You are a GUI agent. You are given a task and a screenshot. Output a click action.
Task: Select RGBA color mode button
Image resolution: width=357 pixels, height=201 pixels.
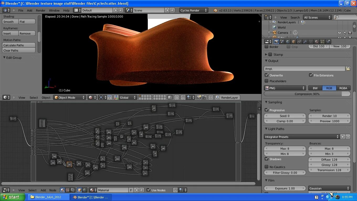coord(343,88)
